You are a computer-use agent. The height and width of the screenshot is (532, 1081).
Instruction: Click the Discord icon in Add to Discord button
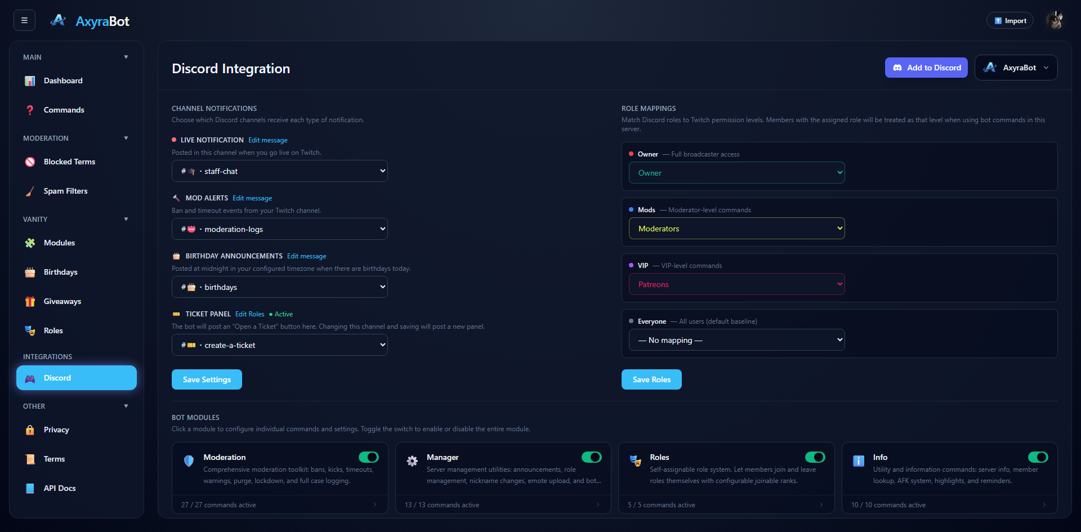click(897, 68)
